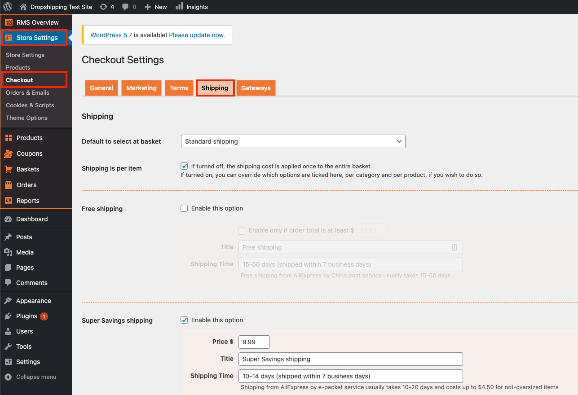The width and height of the screenshot is (578, 395).
Task: Click the Plugins plug icon
Action: (8, 316)
